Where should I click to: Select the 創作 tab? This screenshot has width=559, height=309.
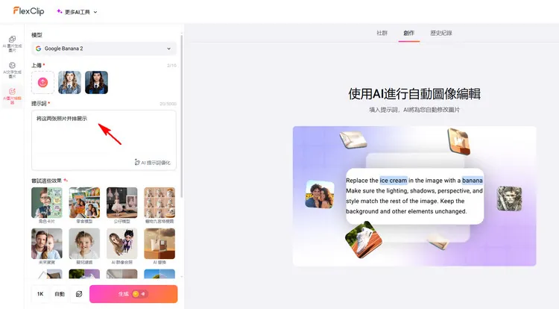tap(408, 33)
